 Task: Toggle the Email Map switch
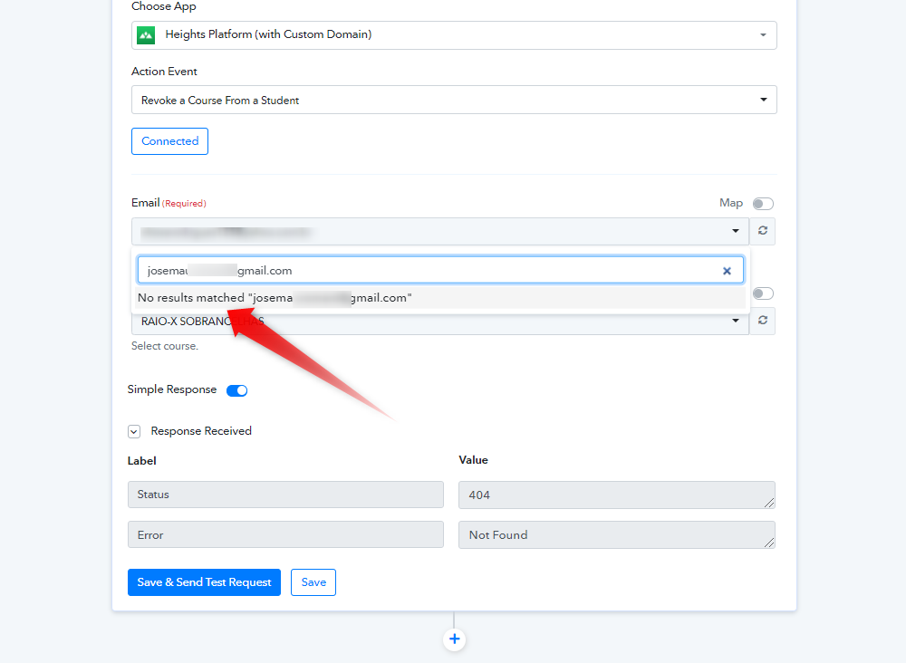click(x=763, y=204)
